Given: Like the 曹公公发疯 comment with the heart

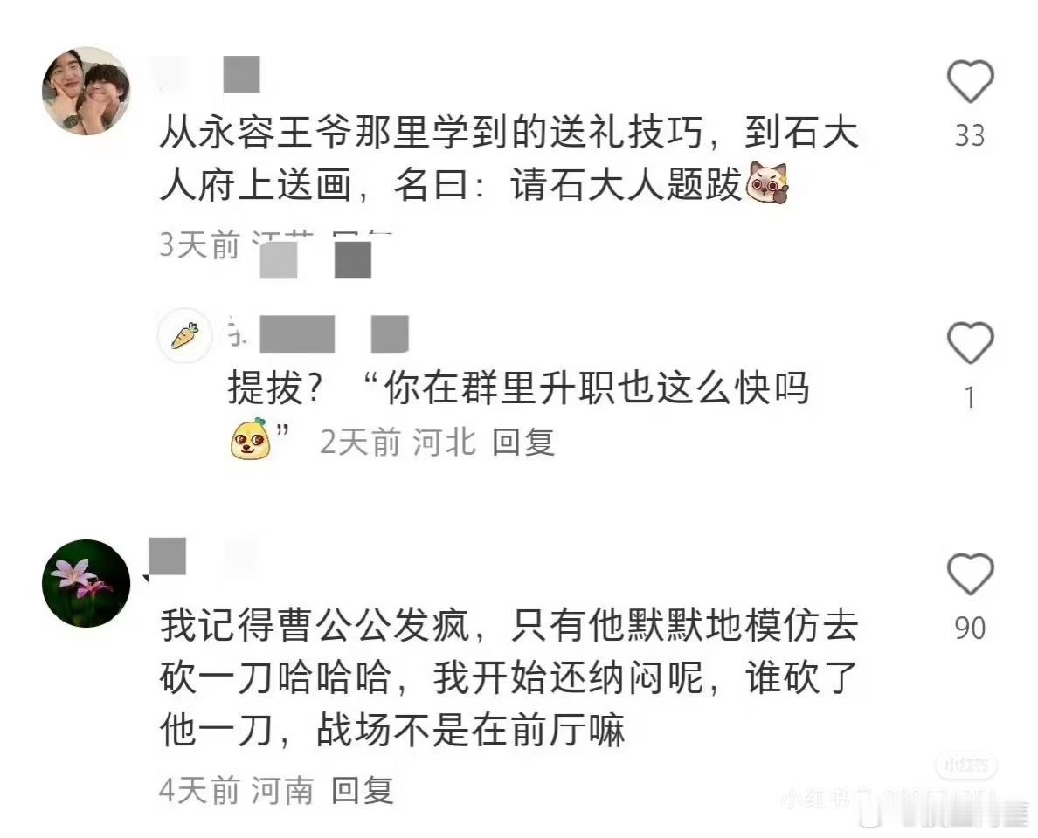Looking at the screenshot, I should click(970, 574).
